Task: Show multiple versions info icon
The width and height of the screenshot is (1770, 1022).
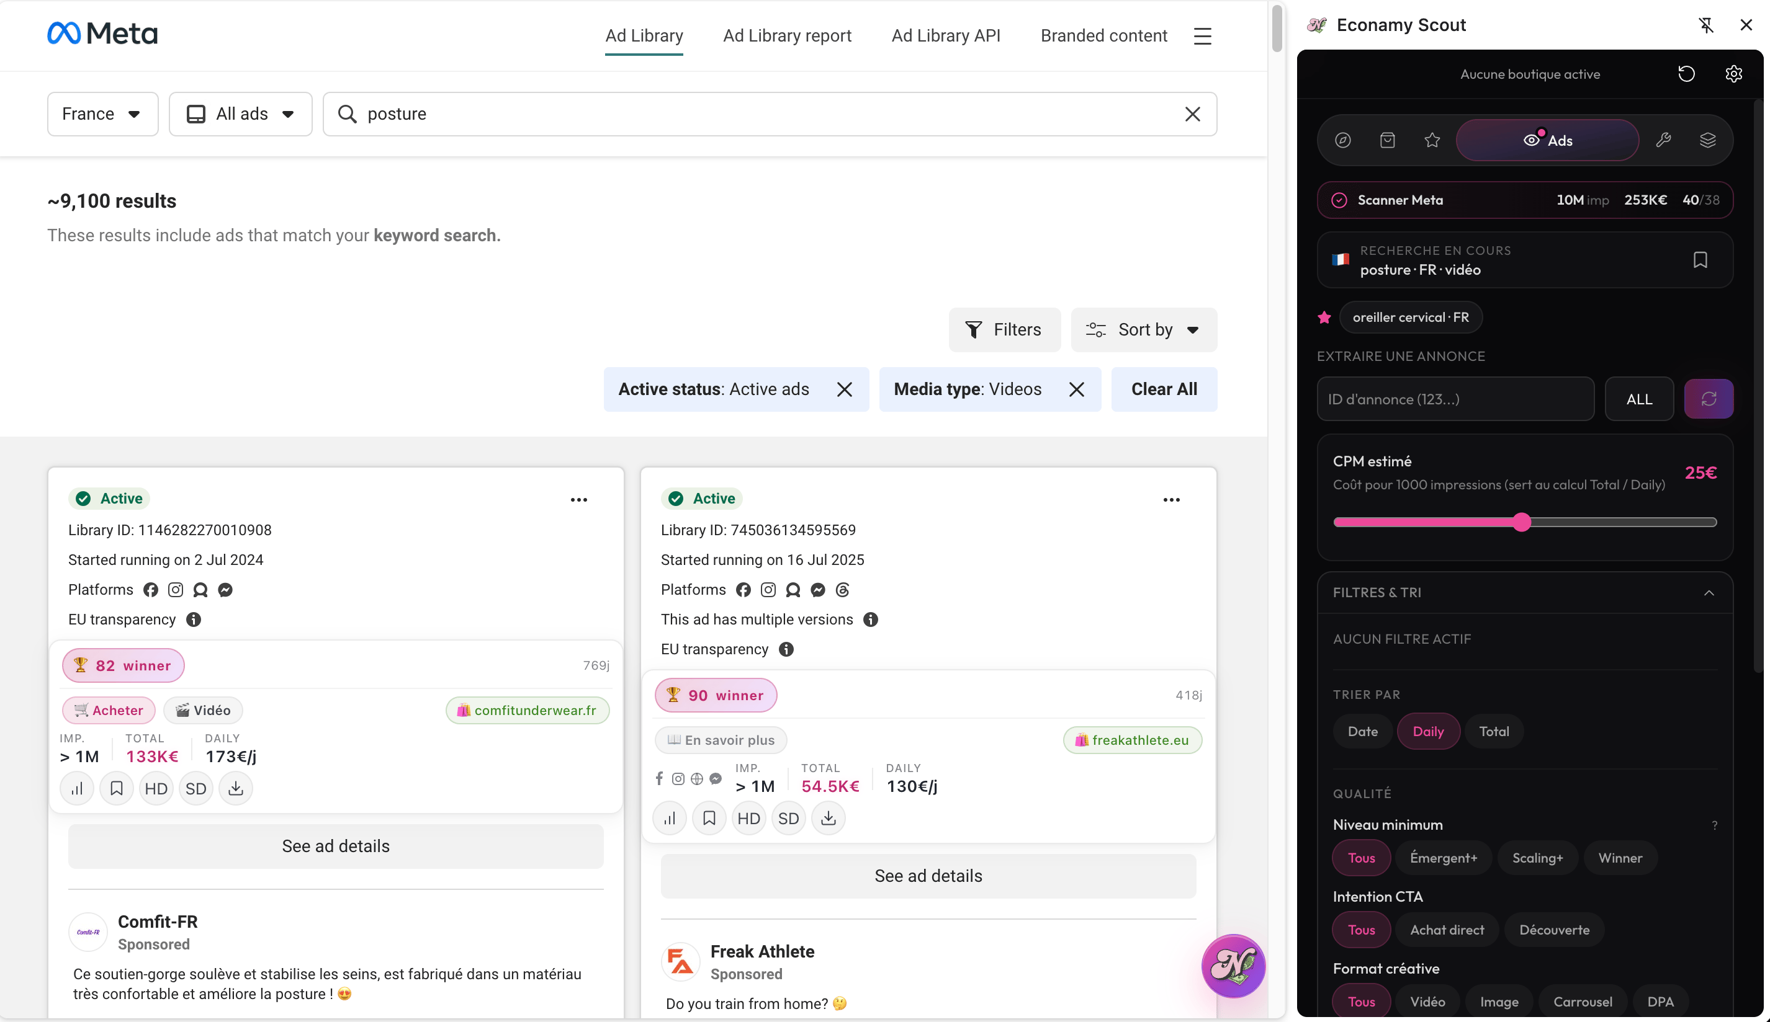Action: coord(871,620)
